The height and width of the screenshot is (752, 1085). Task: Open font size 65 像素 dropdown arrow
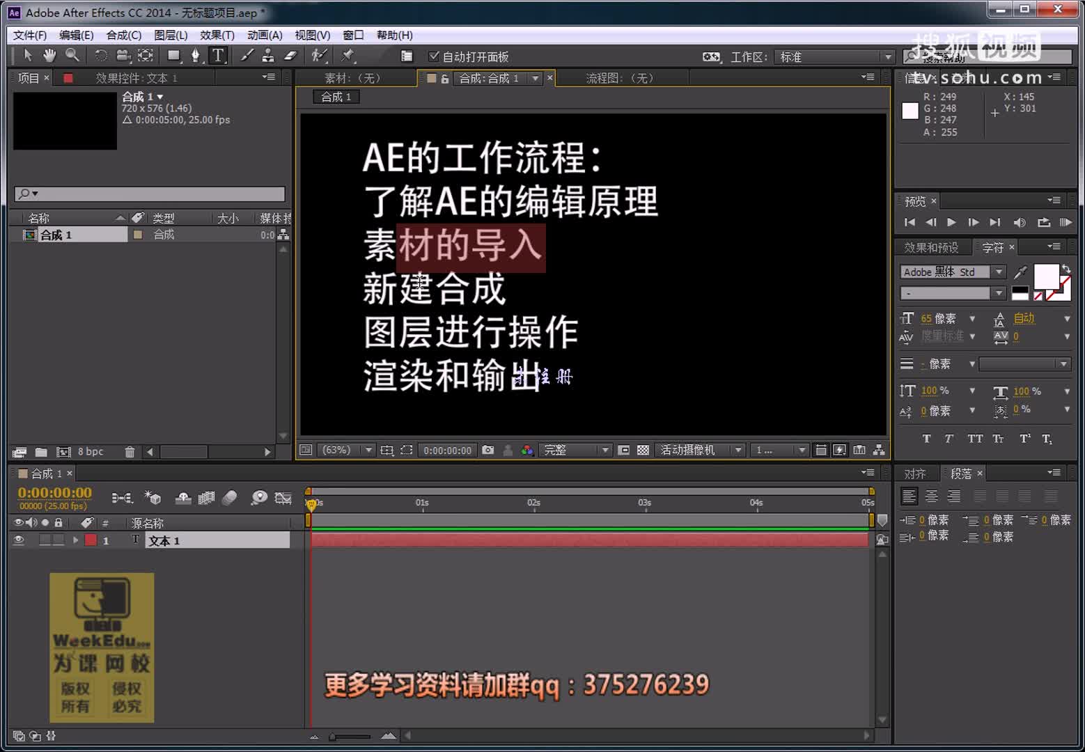tap(973, 319)
